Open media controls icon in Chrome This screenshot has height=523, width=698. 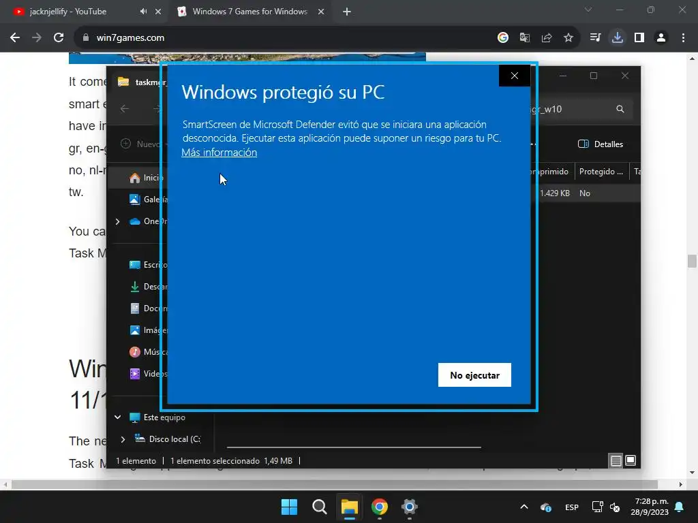[x=595, y=38]
